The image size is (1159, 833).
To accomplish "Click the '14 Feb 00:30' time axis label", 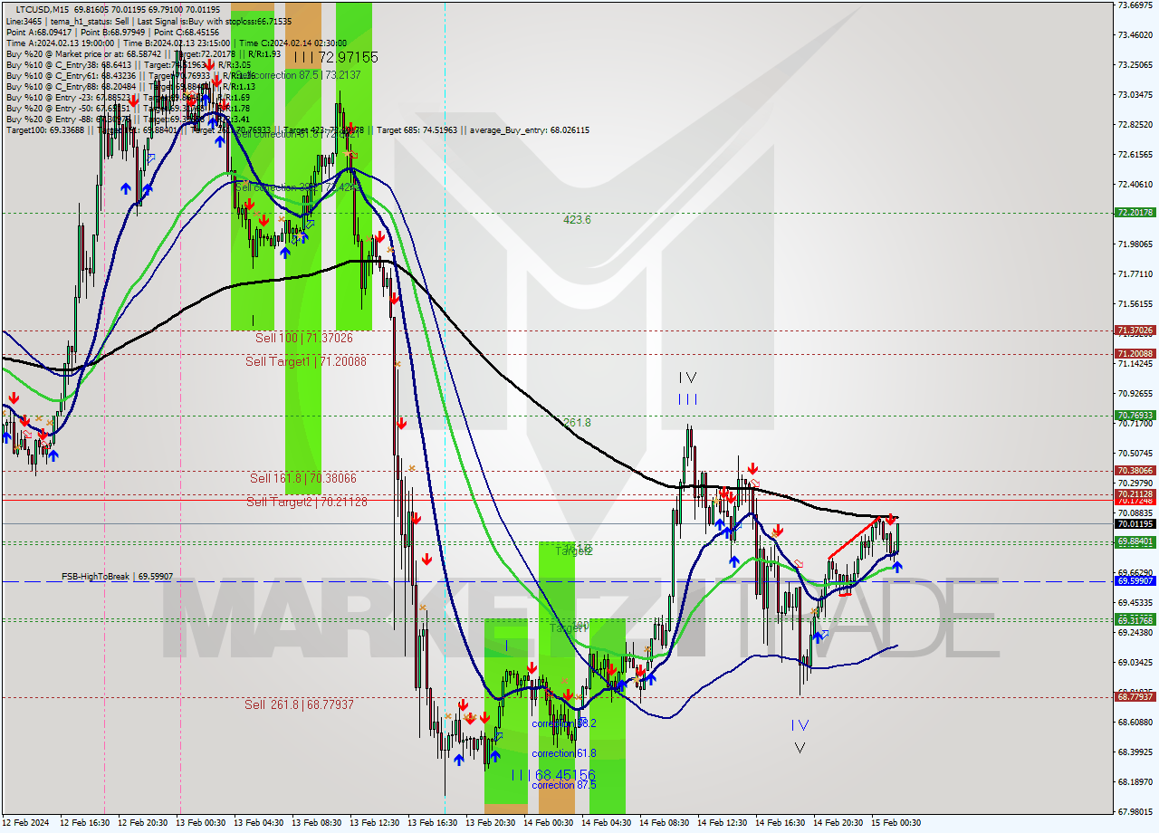I will click(549, 823).
